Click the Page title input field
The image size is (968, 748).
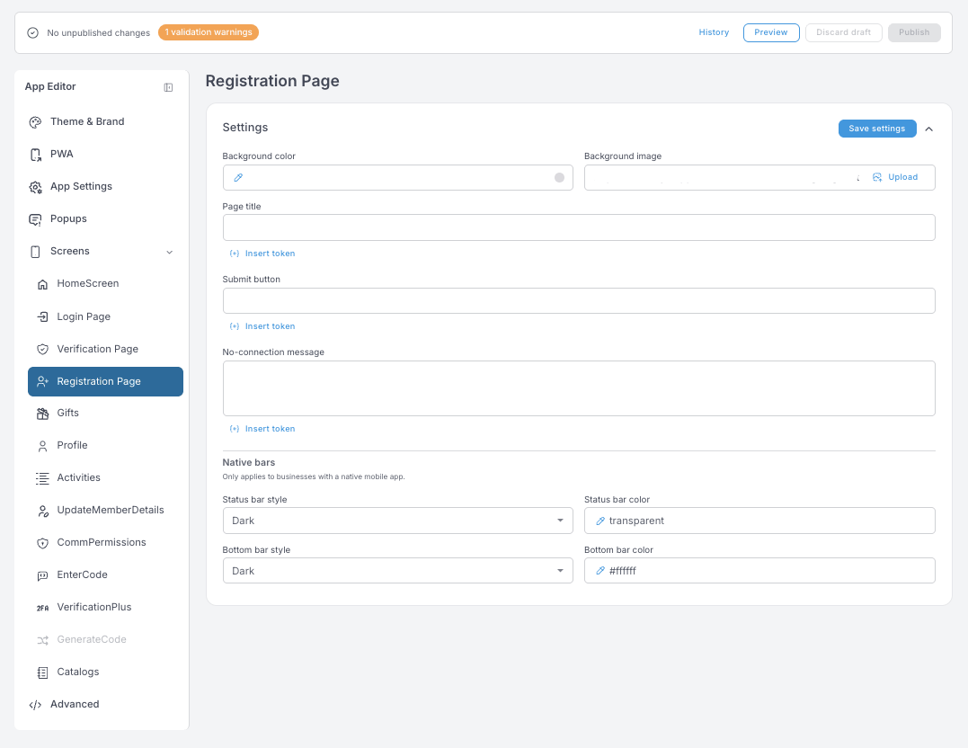click(x=579, y=227)
